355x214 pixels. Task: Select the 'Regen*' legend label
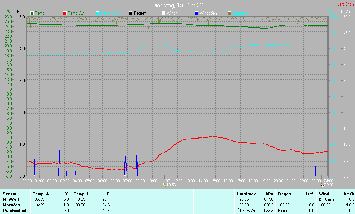tap(140, 14)
